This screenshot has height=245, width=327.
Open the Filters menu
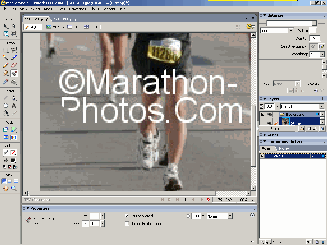coord(94,9)
